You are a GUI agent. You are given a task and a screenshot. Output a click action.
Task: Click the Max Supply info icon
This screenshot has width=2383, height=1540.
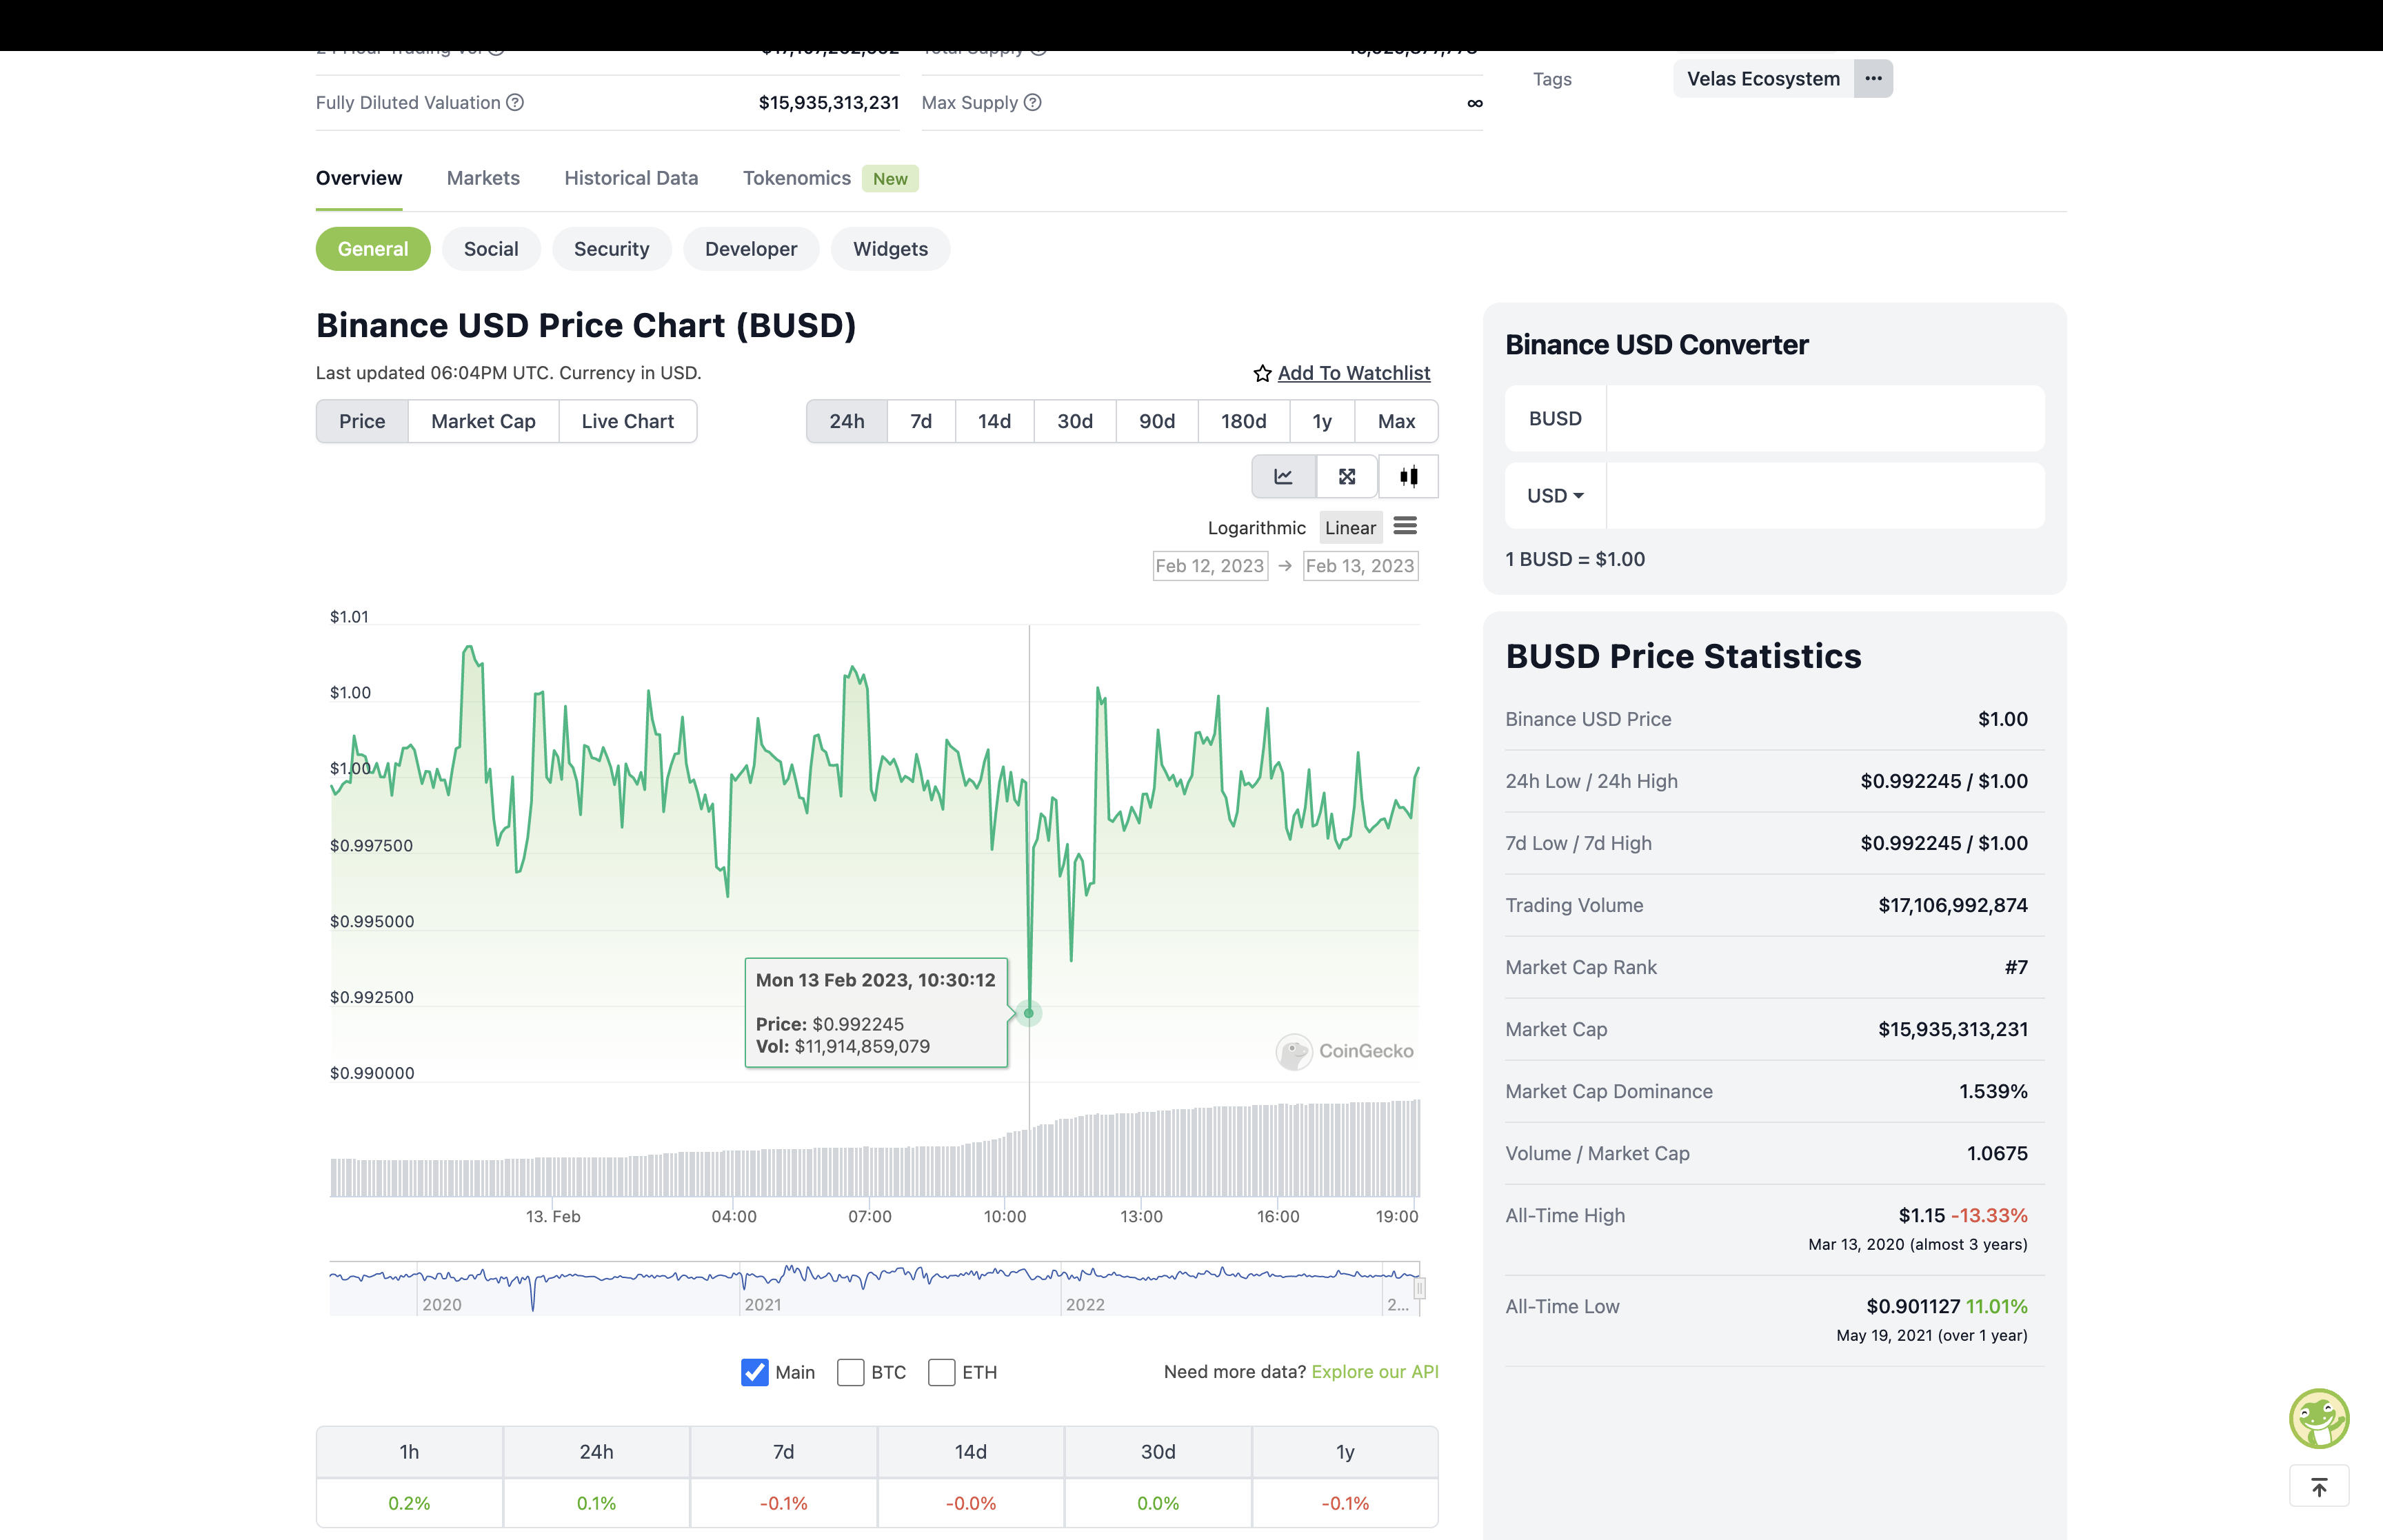[1033, 102]
